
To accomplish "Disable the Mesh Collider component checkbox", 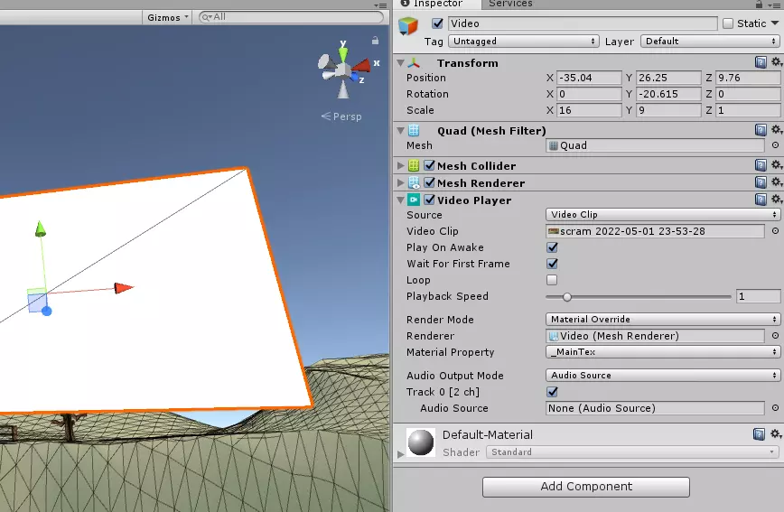I will (429, 165).
